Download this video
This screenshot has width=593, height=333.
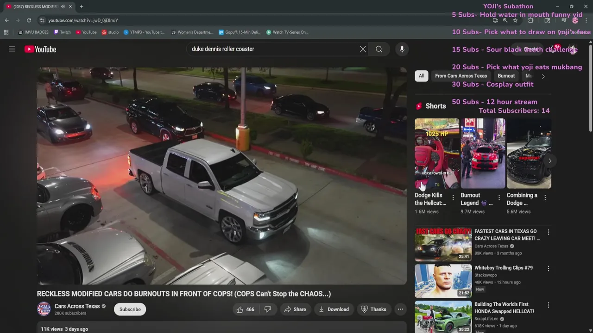pos(334,309)
